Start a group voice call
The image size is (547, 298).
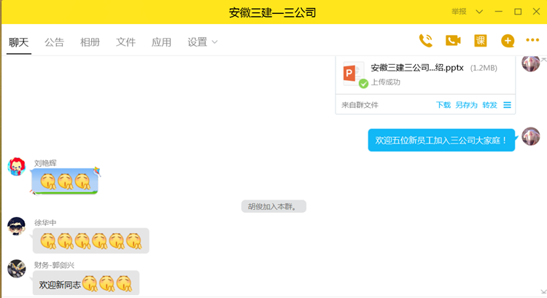tap(426, 41)
